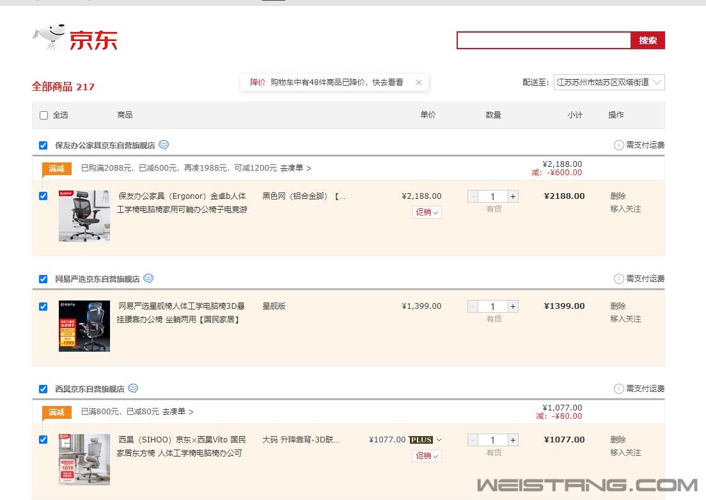Uncheck the 网易严选星舰椅 item checkbox
This screenshot has height=500, width=706.
(x=43, y=306)
